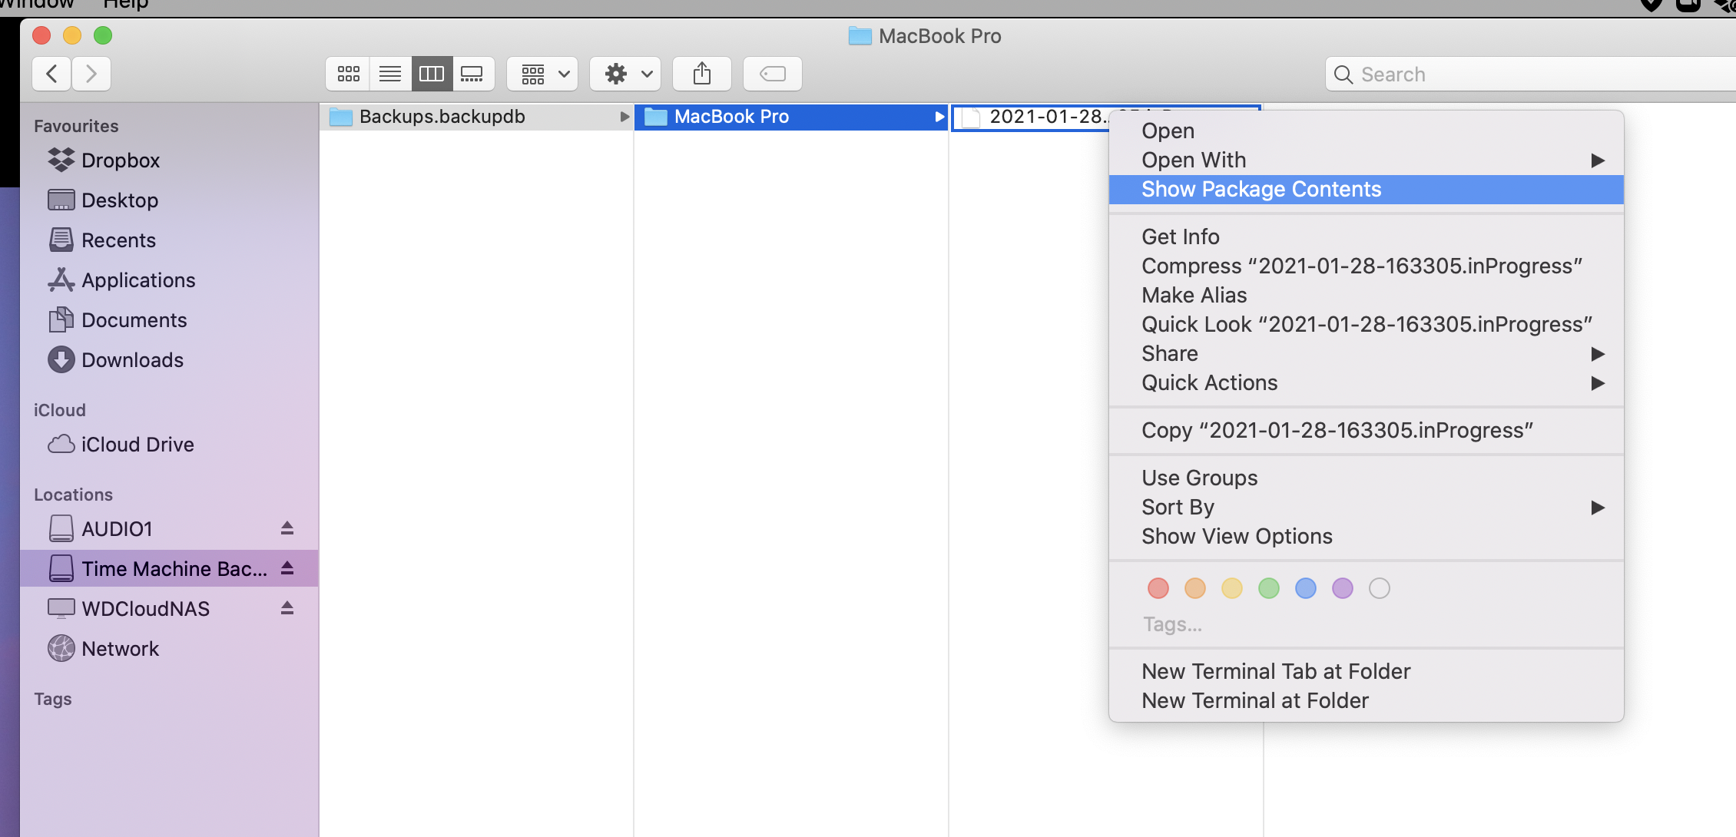Open the Group By dropdown
This screenshot has height=837, width=1736.
[x=542, y=74]
